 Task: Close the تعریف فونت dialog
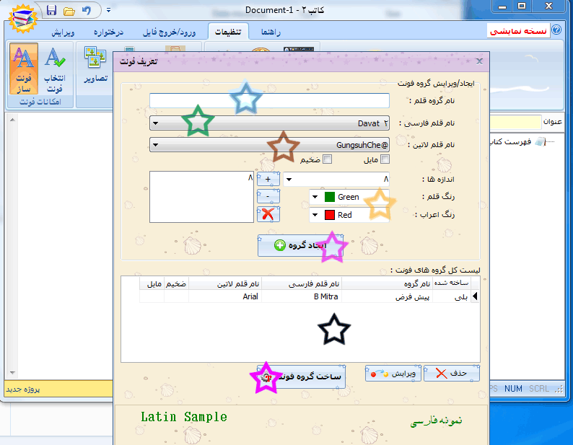[x=479, y=61]
